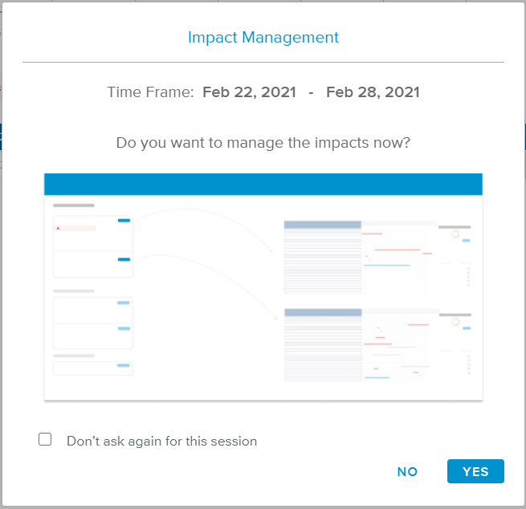Select the Feb 22, 2021 start date
The height and width of the screenshot is (509, 526).
[249, 92]
